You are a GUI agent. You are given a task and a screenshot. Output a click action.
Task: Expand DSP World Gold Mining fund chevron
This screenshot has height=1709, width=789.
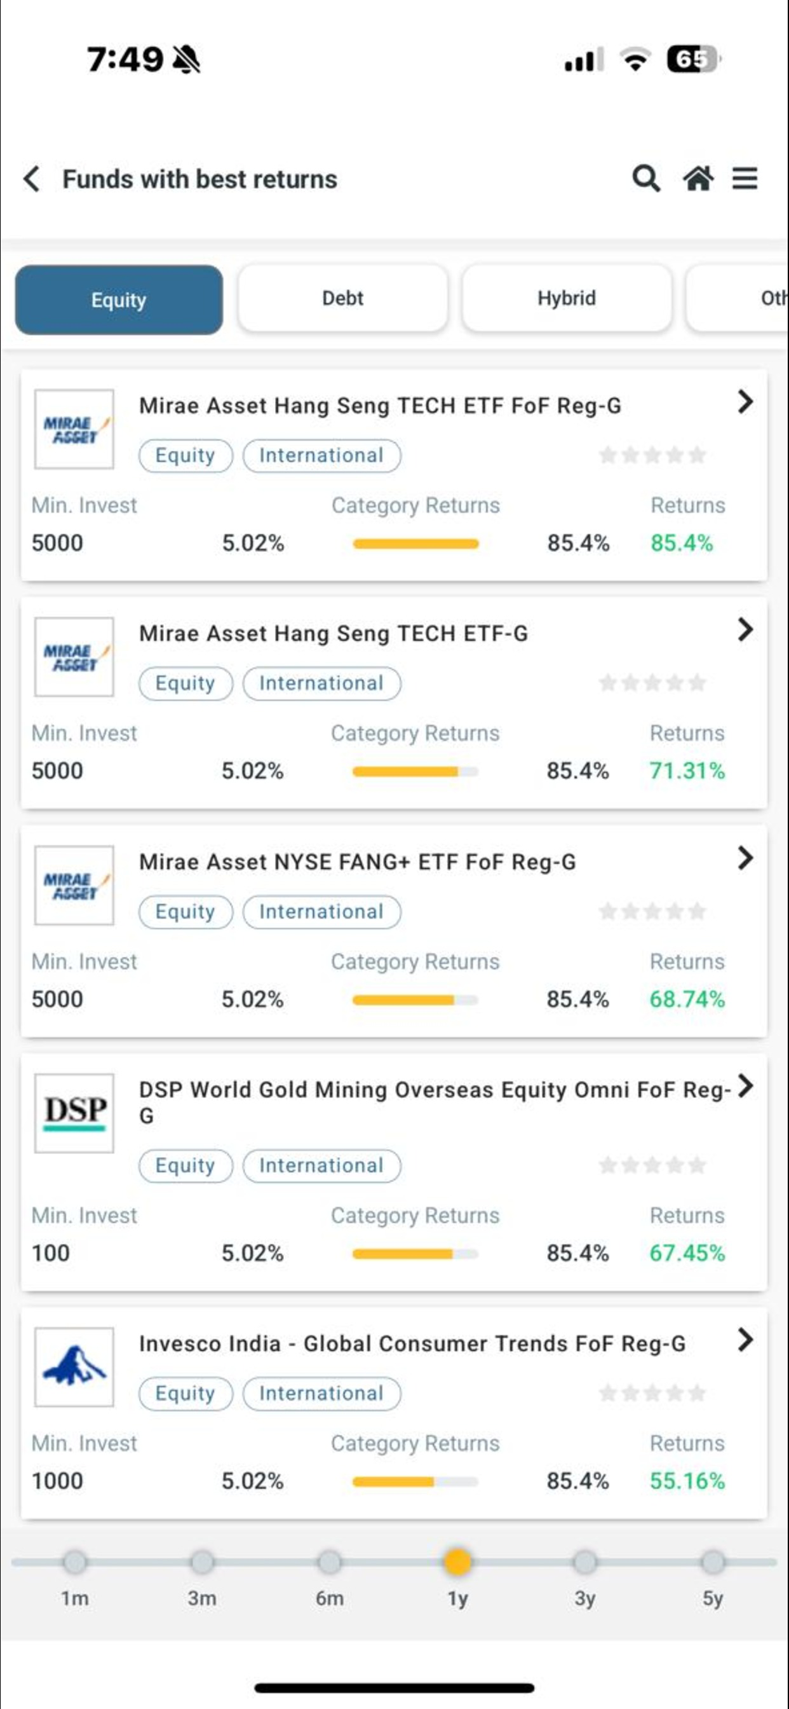(745, 1086)
